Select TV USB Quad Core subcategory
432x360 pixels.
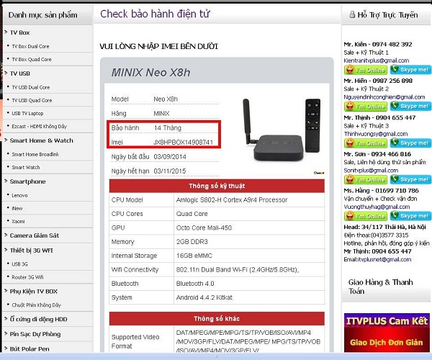click(32, 101)
